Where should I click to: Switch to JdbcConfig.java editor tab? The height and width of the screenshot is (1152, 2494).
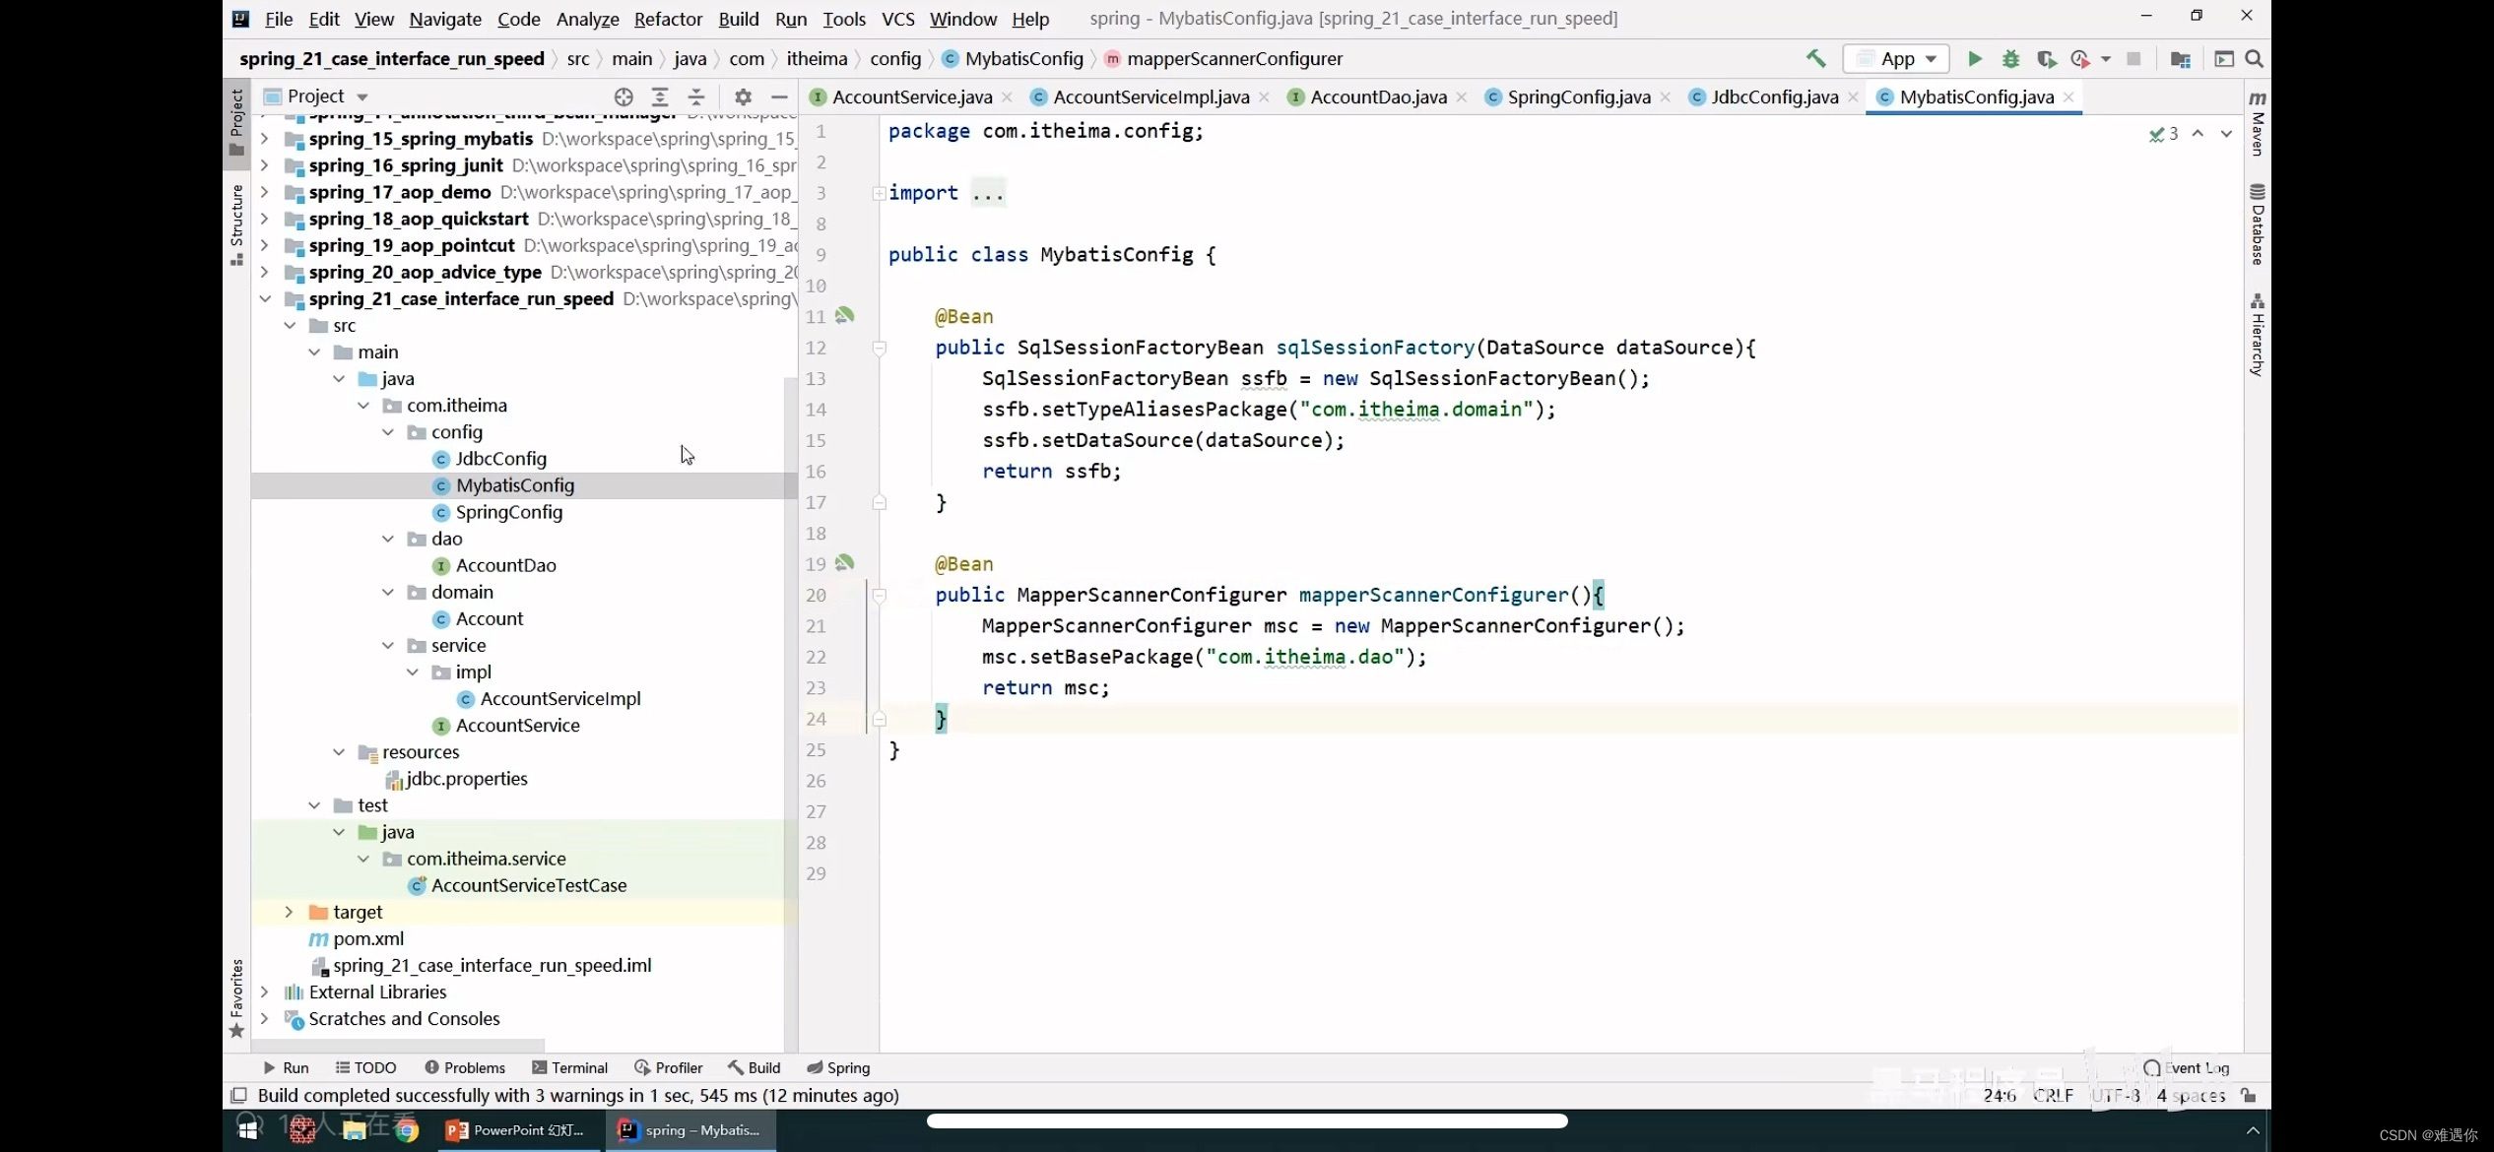pos(1774,96)
